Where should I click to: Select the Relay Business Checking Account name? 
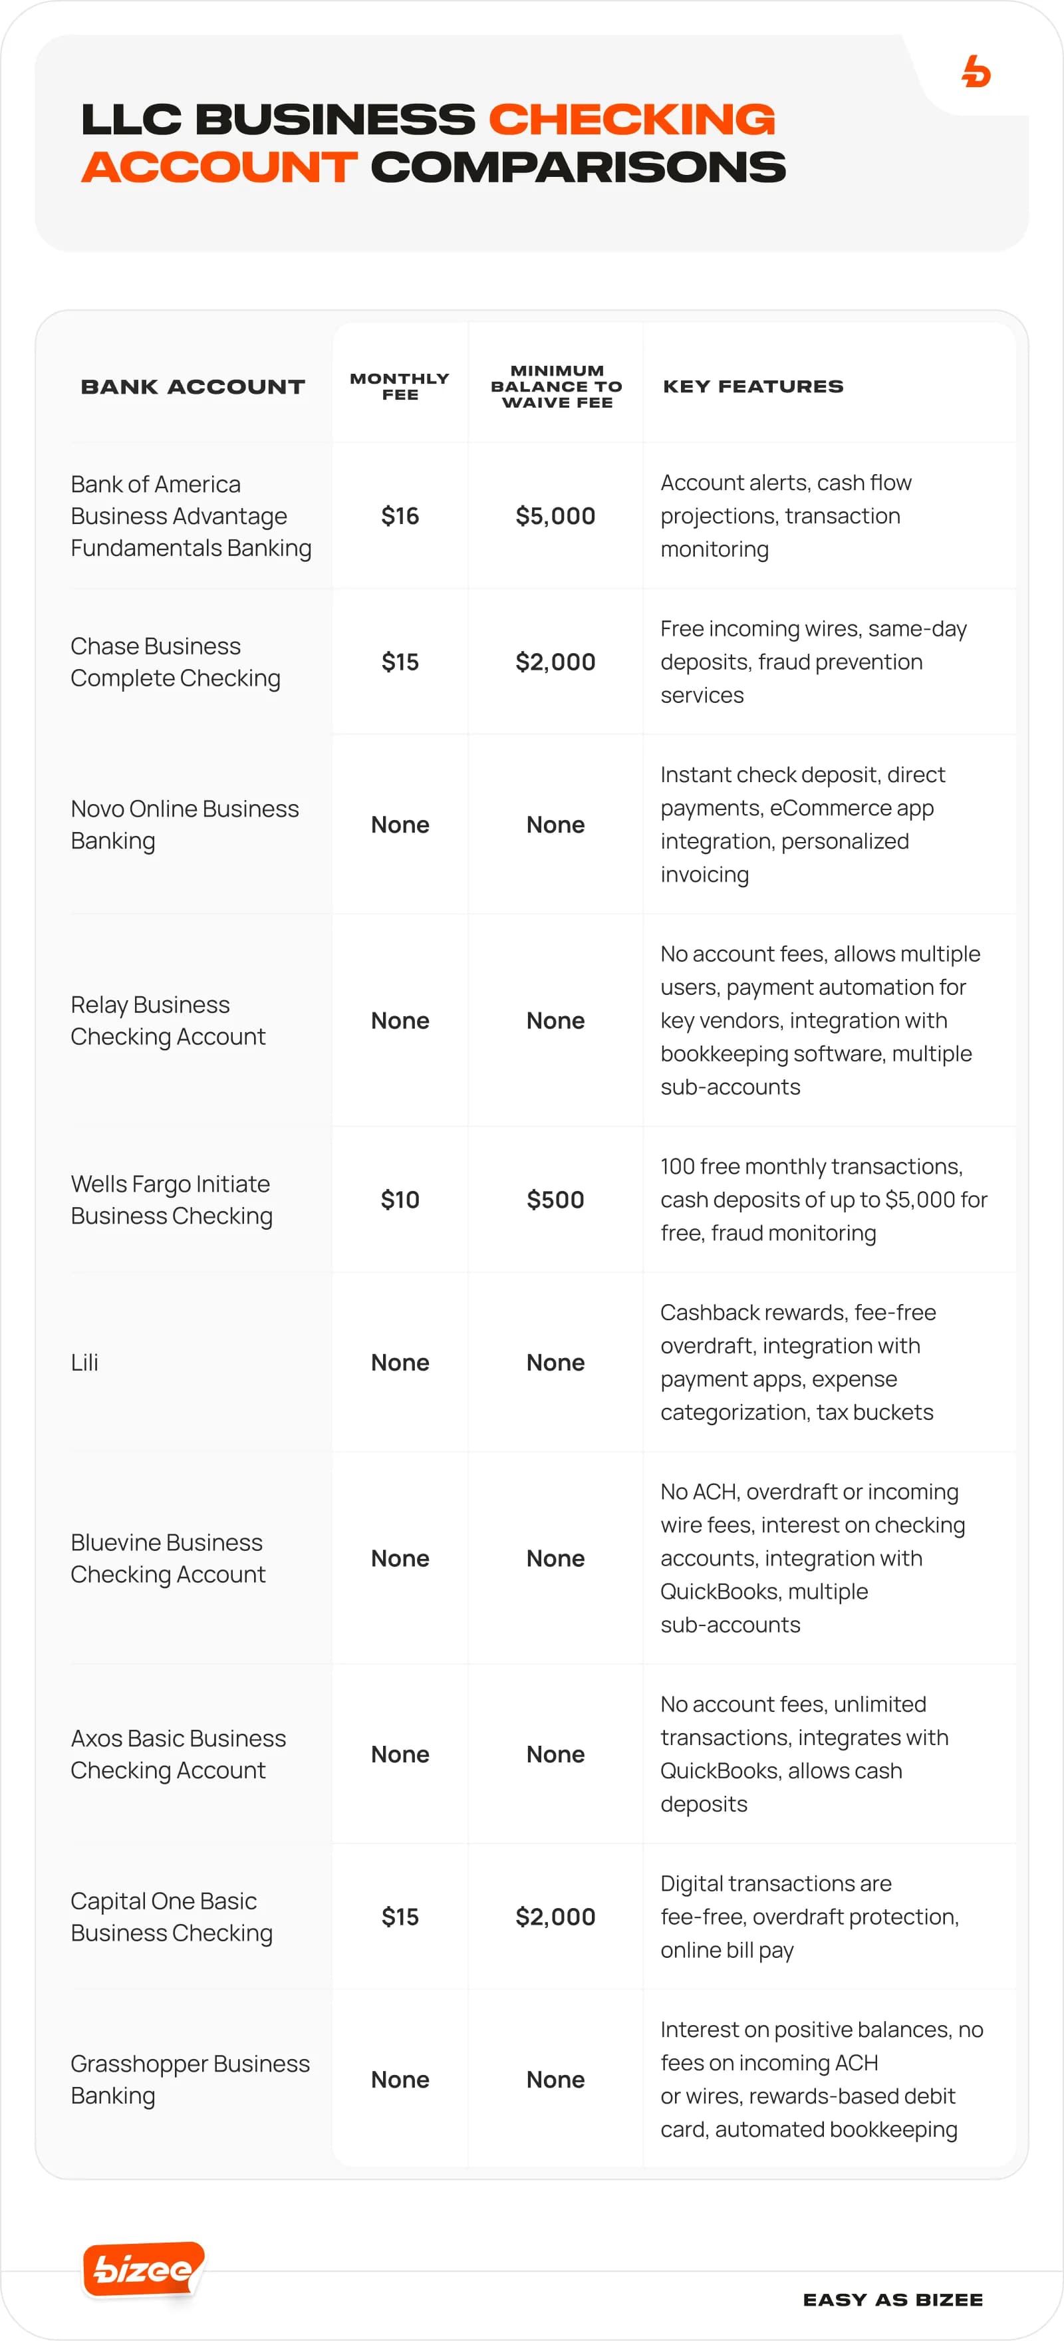click(168, 1021)
